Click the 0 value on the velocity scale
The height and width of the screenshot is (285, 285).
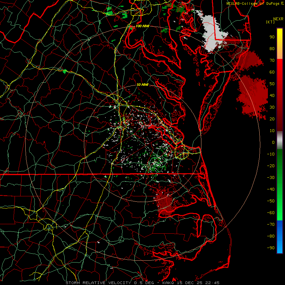click(273, 142)
